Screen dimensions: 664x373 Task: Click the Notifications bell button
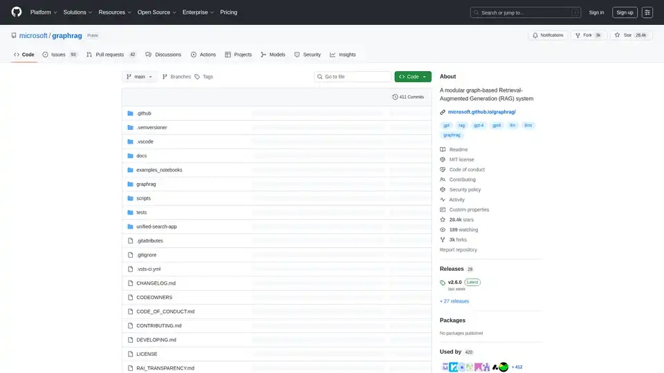[x=548, y=35]
